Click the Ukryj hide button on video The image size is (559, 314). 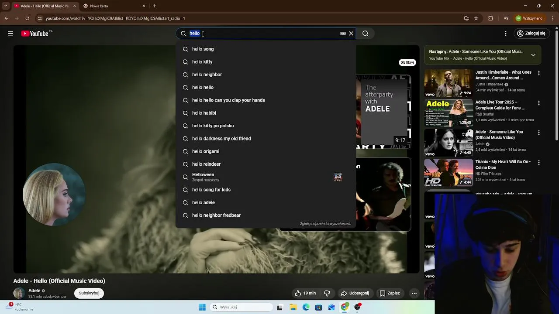click(x=407, y=62)
